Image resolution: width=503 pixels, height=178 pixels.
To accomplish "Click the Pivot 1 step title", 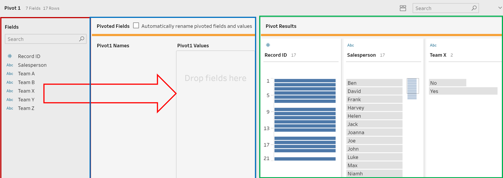I will point(12,8).
